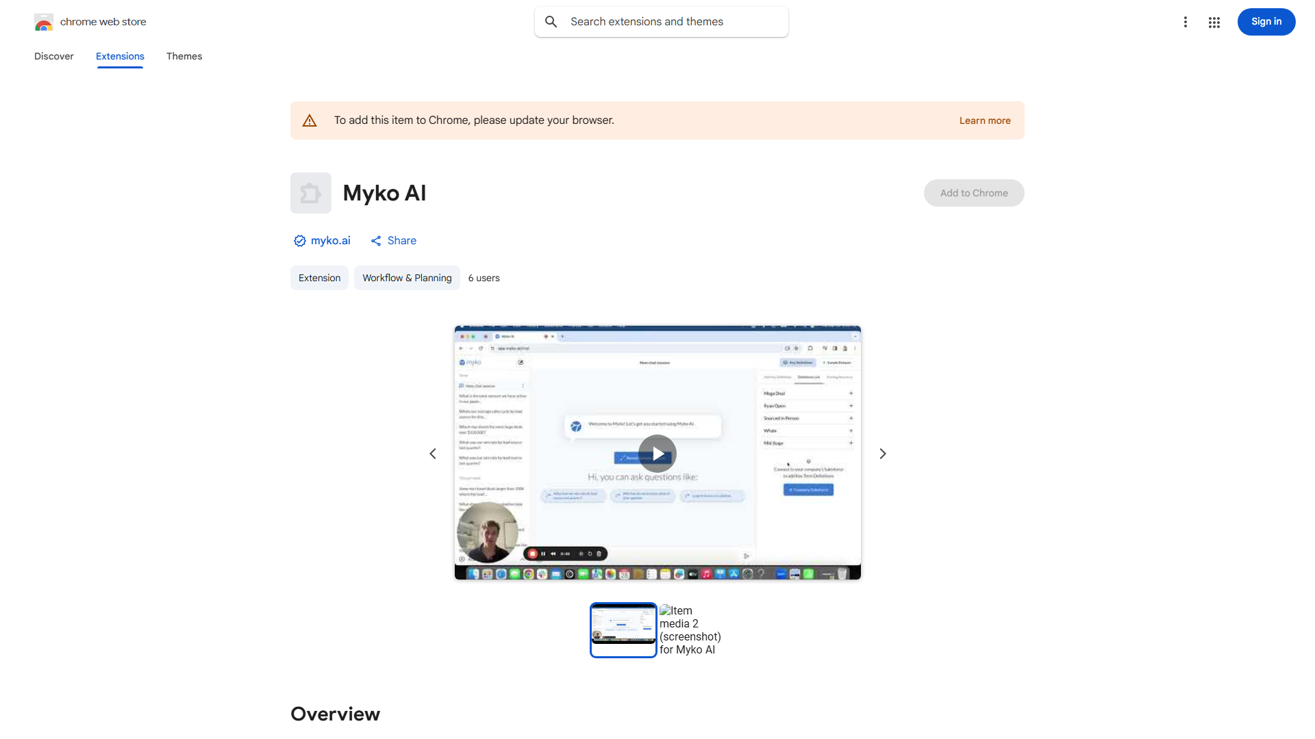Open the more options three-dot menu
Screen dimensions: 1315x739
pyautogui.click(x=1186, y=22)
